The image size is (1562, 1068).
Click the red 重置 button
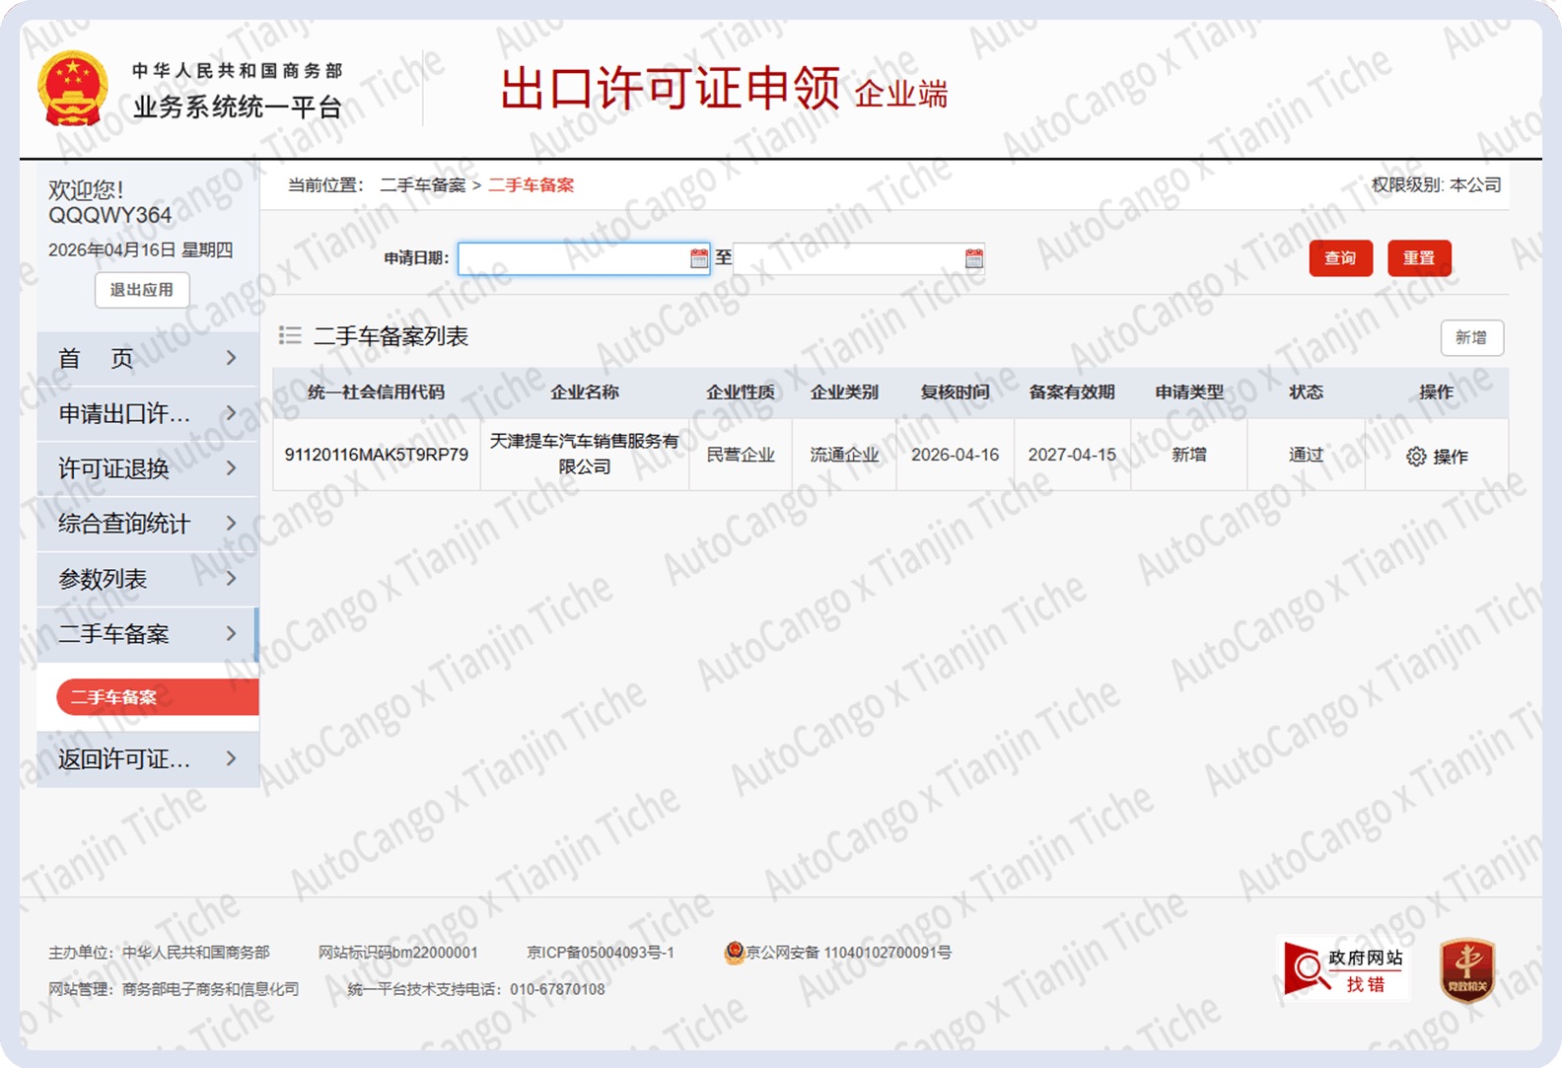click(1419, 258)
